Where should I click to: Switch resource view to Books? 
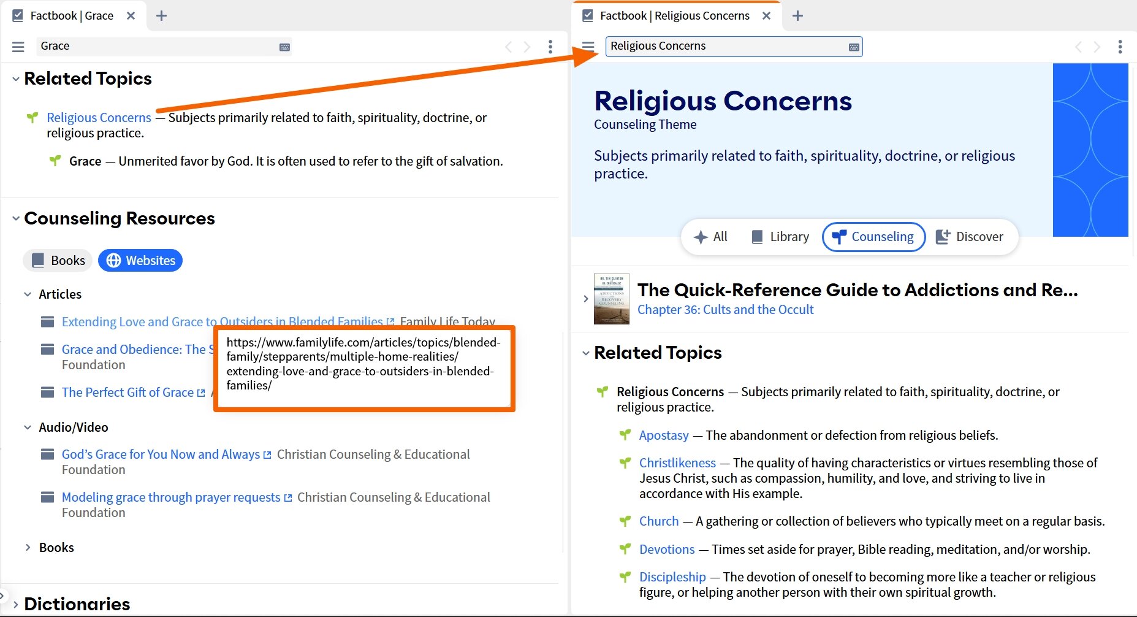(57, 260)
